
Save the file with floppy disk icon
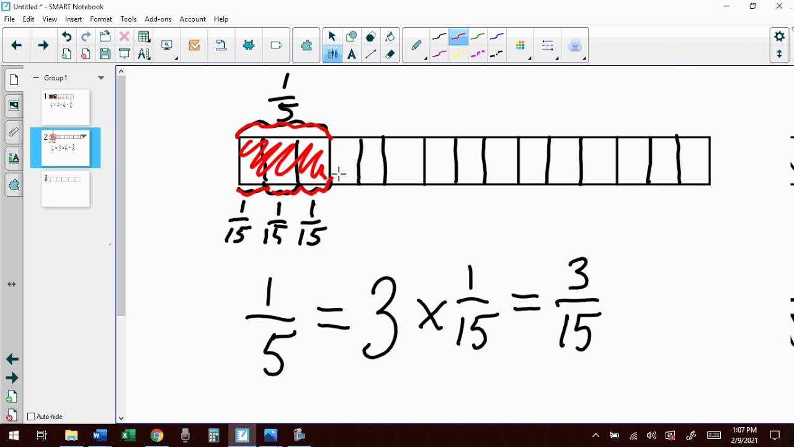(x=105, y=55)
